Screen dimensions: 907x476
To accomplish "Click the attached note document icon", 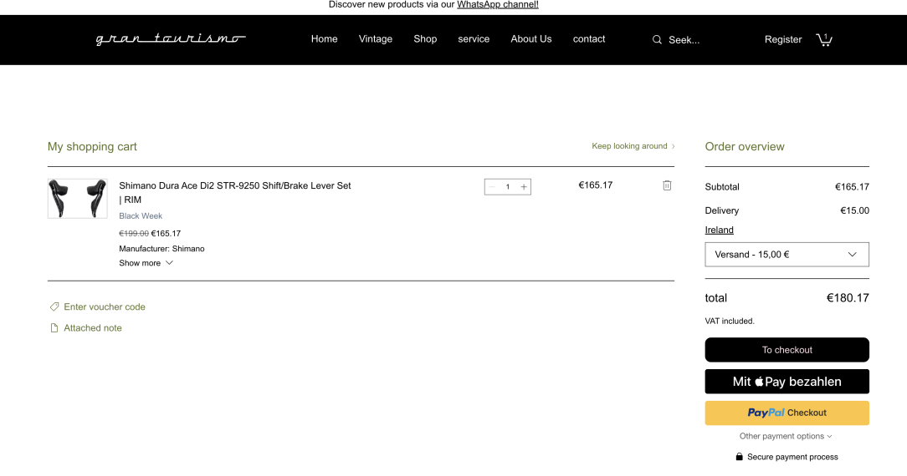I will (x=54, y=327).
